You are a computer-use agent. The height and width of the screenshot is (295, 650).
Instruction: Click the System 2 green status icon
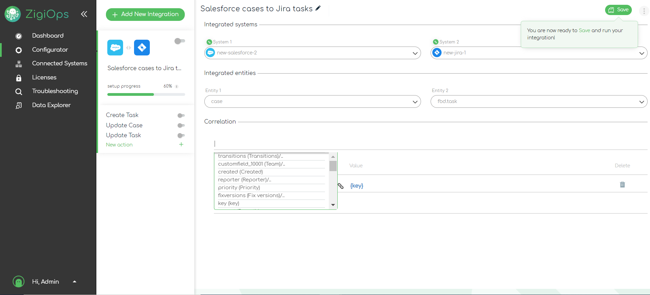point(436,42)
